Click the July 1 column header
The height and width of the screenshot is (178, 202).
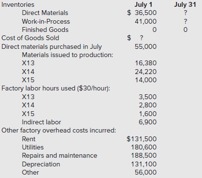click(144, 5)
